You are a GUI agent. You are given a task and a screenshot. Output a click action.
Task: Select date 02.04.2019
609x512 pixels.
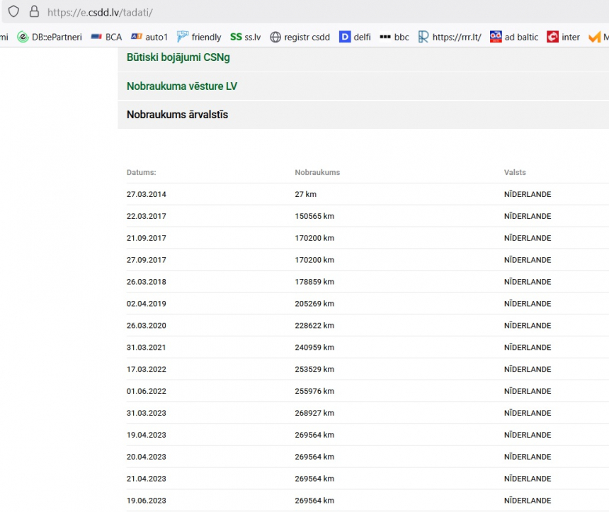click(147, 304)
